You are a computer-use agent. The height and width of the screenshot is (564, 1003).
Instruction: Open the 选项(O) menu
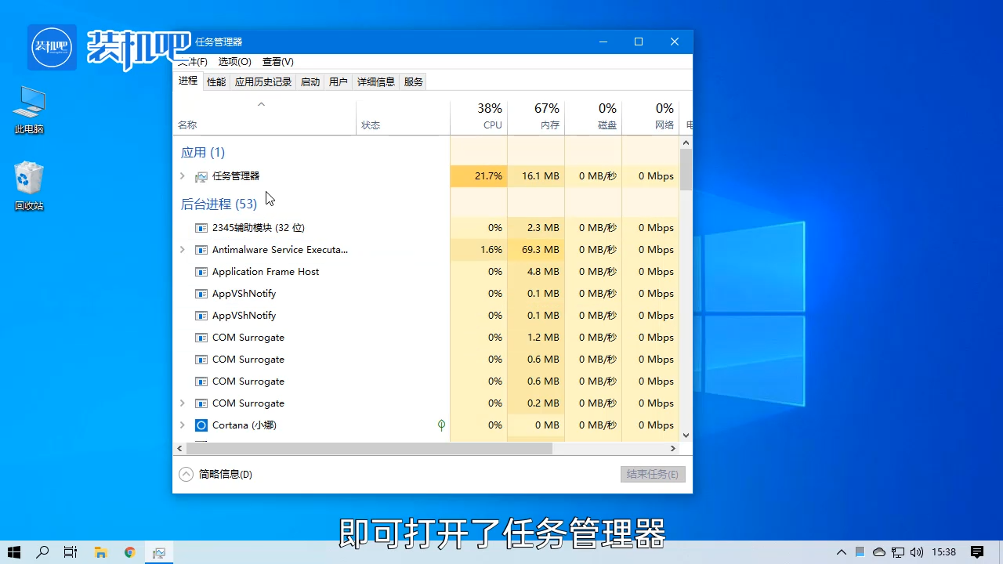click(234, 61)
